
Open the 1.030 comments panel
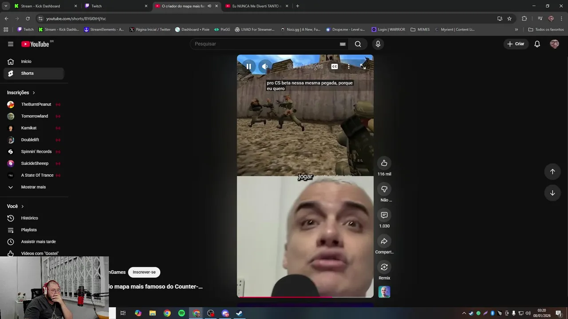coord(384,215)
